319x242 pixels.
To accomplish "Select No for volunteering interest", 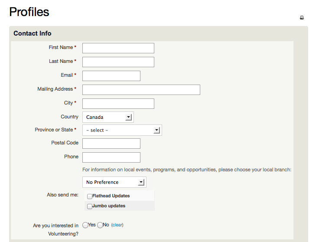I will pos(100,225).
